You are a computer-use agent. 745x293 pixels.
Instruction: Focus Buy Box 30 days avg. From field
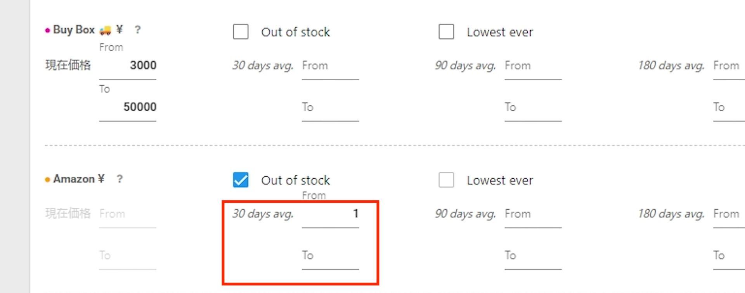330,66
